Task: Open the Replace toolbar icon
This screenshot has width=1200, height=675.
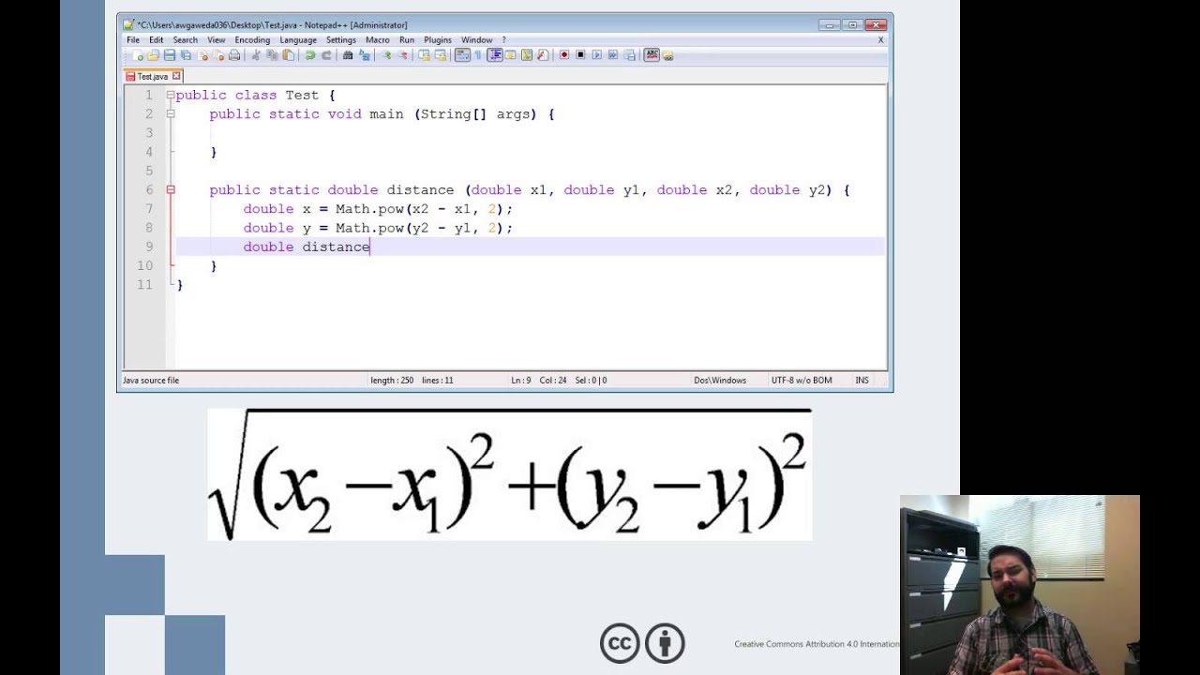Action: point(364,55)
